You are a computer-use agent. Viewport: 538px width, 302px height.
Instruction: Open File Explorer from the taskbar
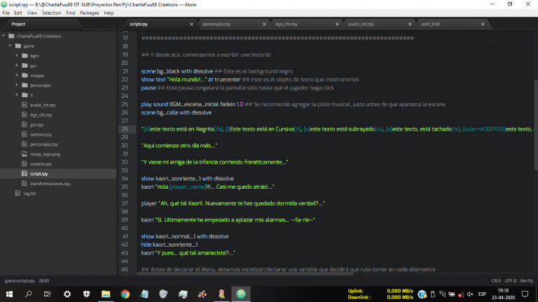tap(106, 294)
